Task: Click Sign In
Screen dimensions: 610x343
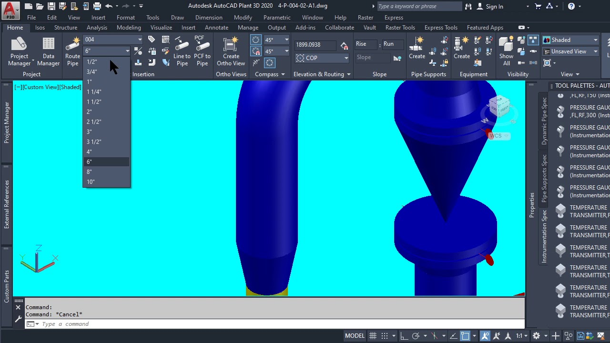Action: coord(494,7)
